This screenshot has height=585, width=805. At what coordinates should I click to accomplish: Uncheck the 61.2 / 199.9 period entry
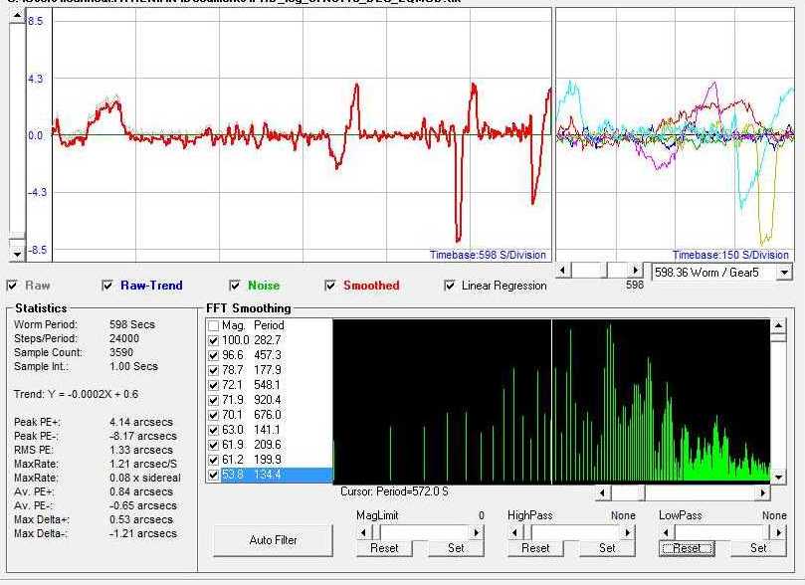pyautogui.click(x=214, y=460)
